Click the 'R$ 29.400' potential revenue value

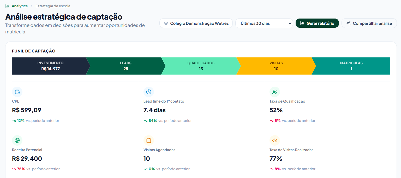27,159
